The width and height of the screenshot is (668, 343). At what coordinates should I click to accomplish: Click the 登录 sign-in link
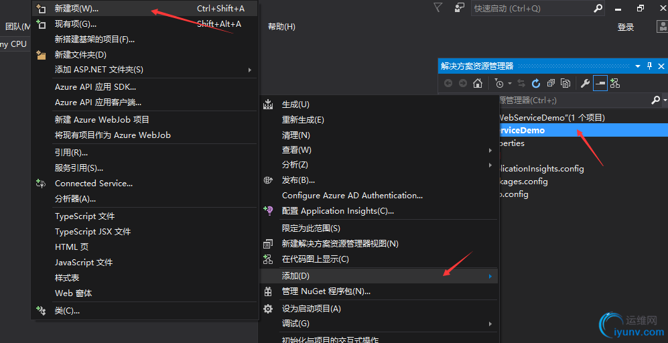(626, 27)
